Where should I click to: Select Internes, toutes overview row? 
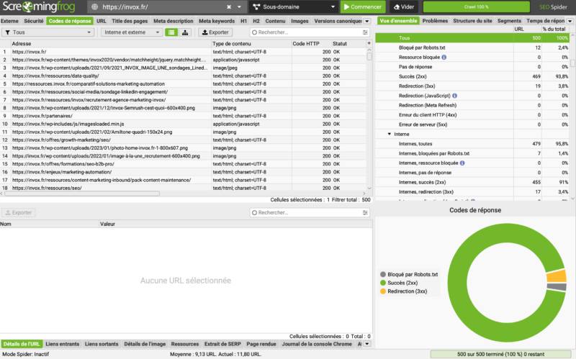[x=472, y=143]
